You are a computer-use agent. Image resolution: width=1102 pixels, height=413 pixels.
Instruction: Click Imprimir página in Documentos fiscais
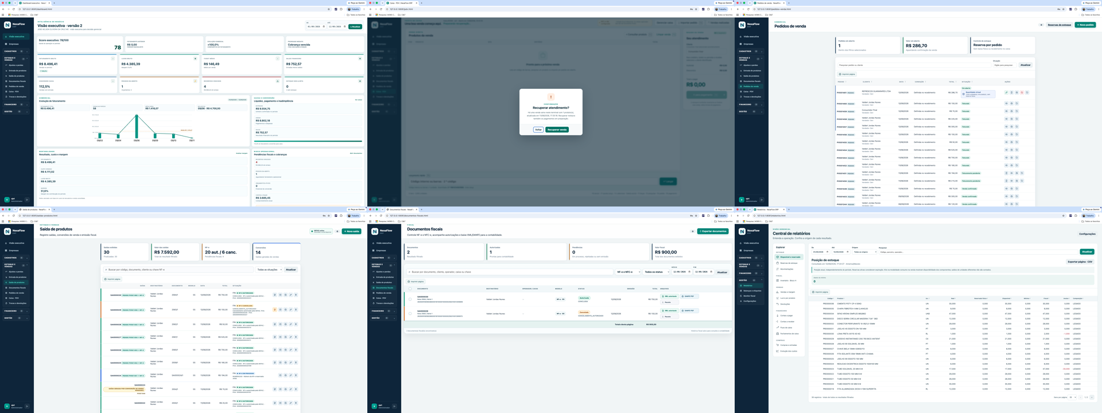click(416, 282)
